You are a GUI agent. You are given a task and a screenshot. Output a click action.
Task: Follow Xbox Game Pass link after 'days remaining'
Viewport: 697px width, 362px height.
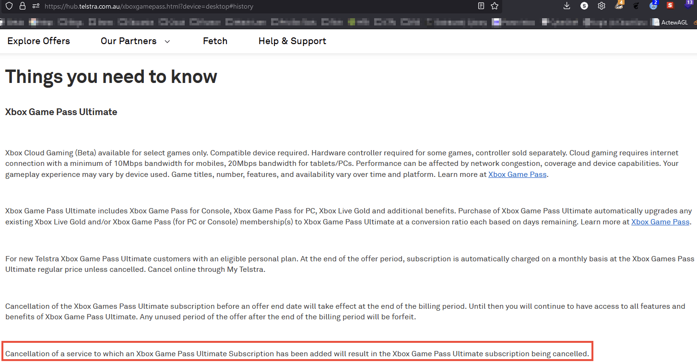click(x=661, y=222)
